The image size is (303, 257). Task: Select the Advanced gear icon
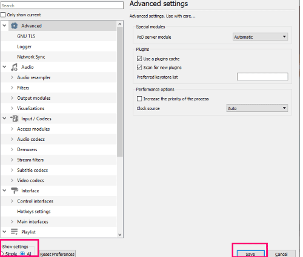click(14, 26)
